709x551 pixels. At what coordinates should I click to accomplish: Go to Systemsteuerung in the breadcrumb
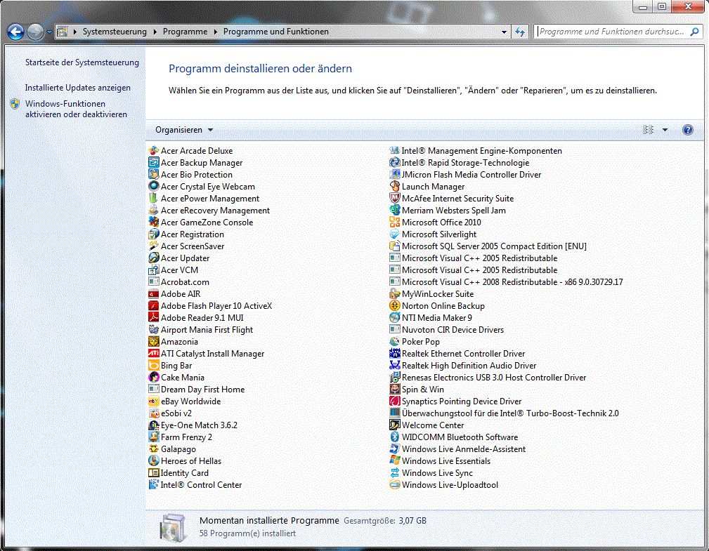click(115, 32)
